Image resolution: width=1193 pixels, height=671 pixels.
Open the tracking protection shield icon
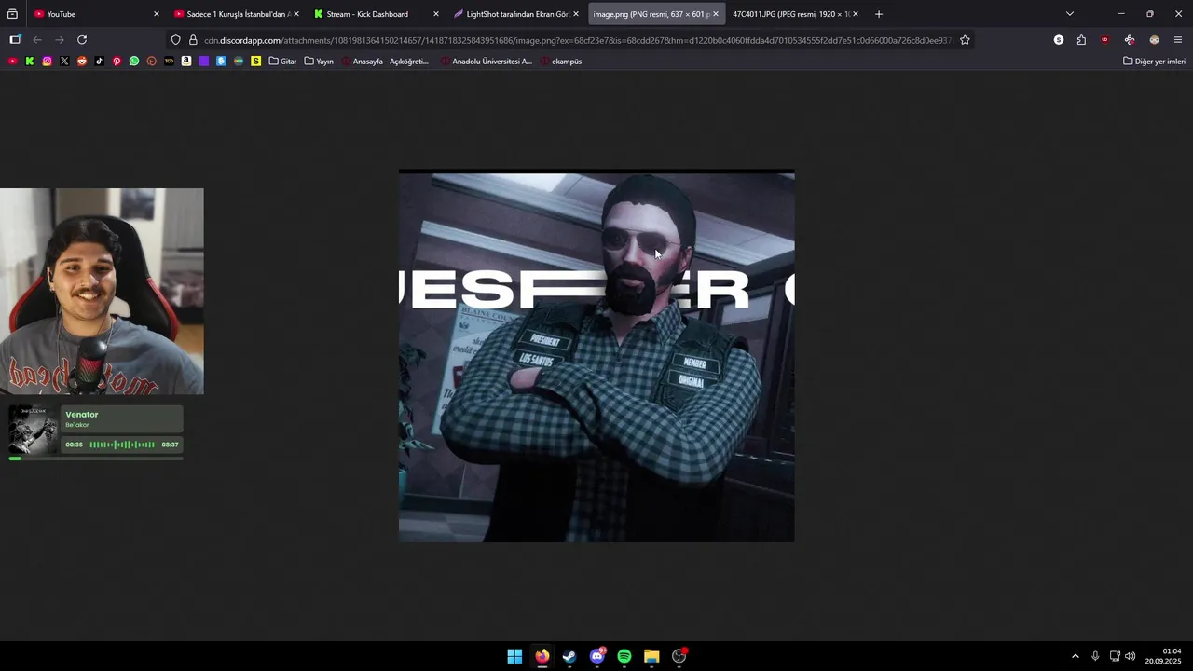click(175, 40)
